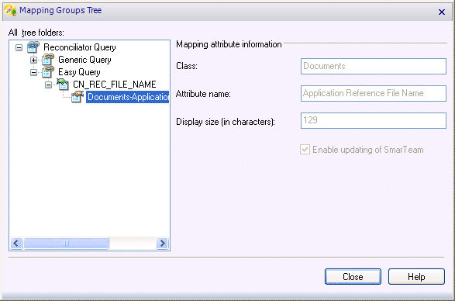Collapse the Reconciliator Query tree node
The height and width of the screenshot is (301, 455).
[x=19, y=47]
